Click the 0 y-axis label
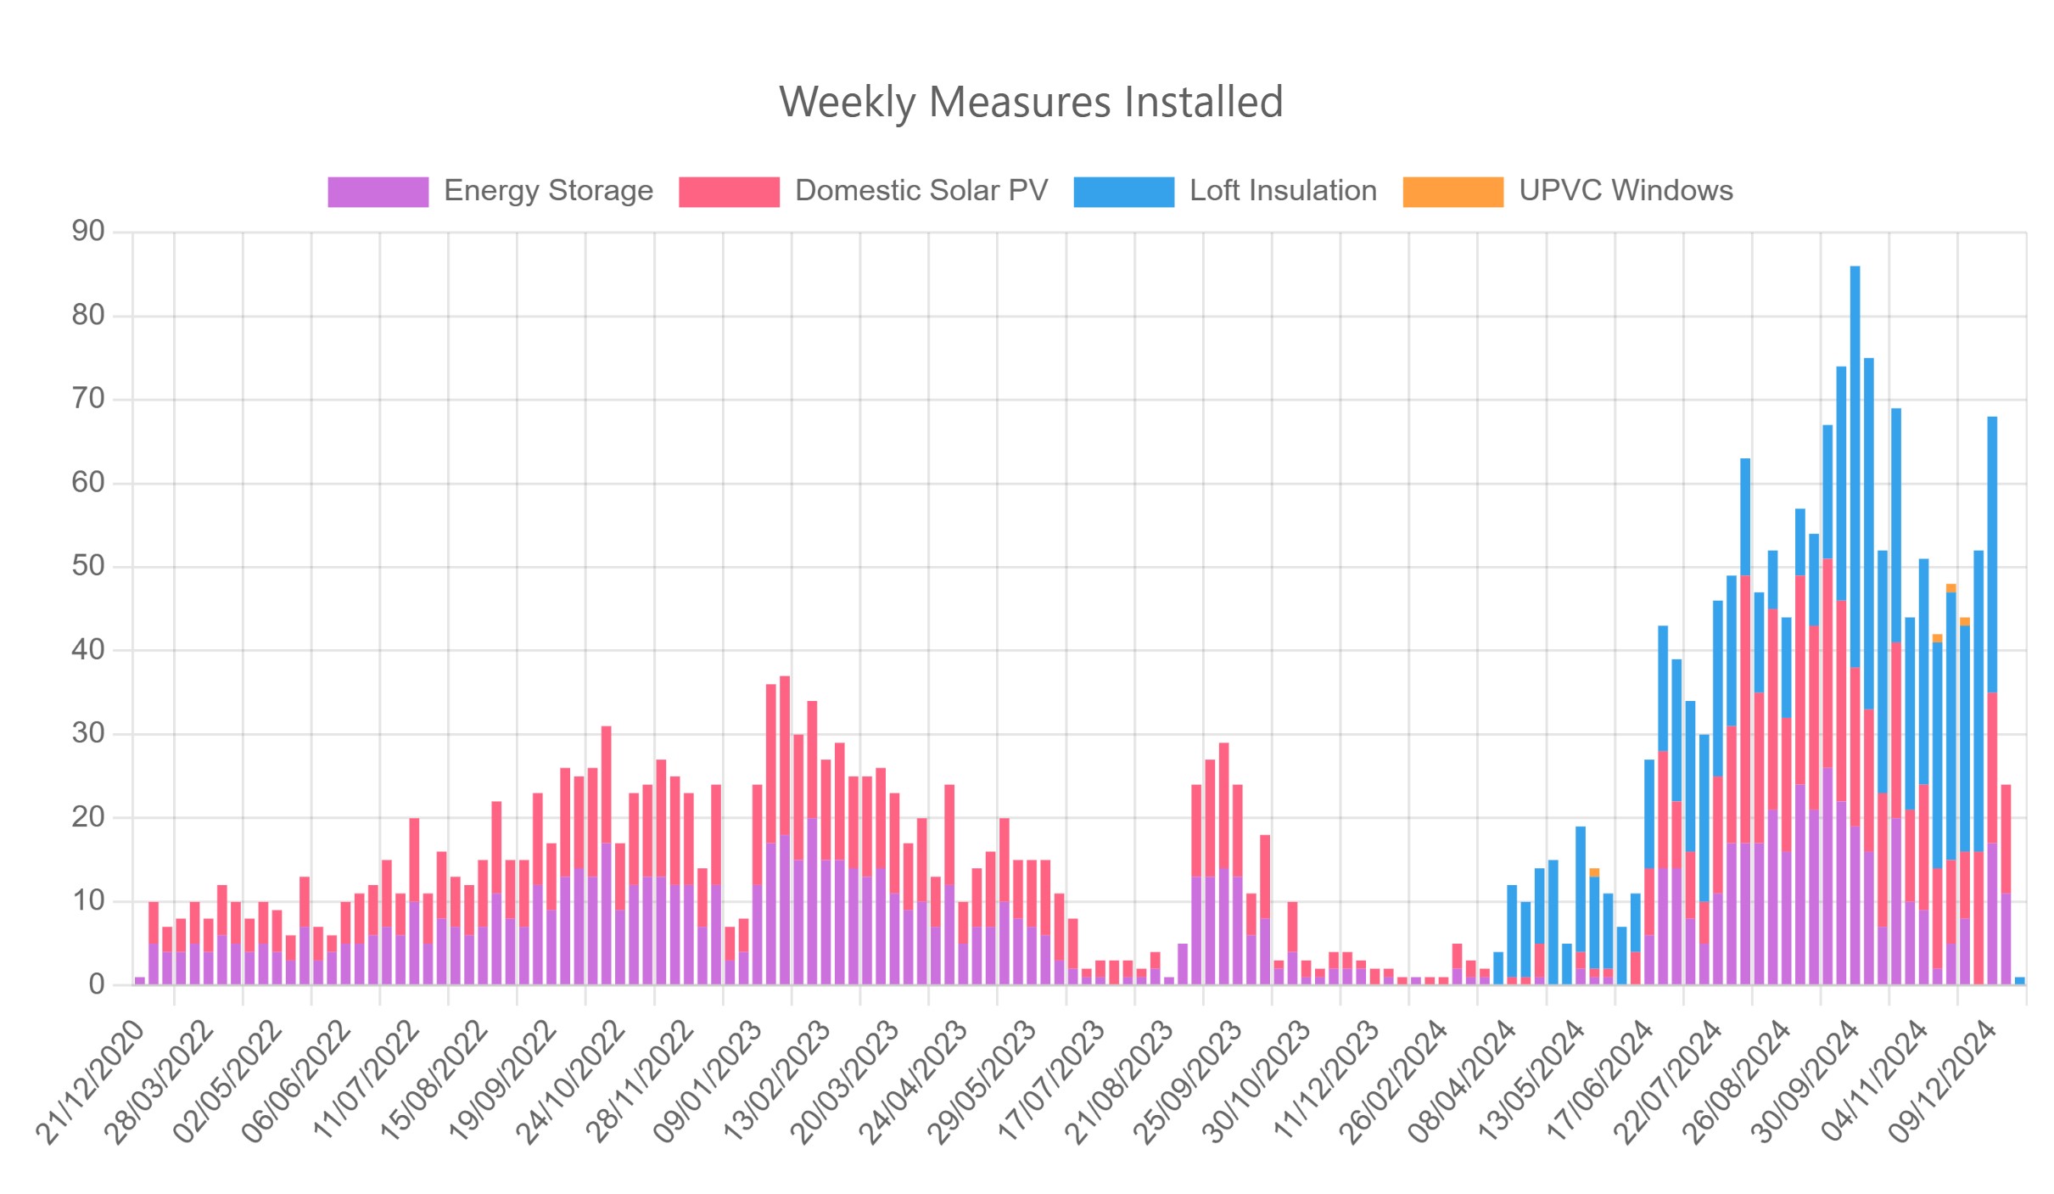The image size is (2054, 1194). tap(97, 984)
